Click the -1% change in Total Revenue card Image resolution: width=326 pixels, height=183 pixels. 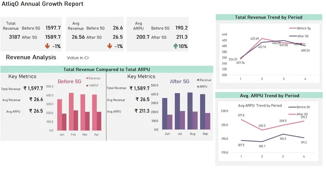tap(56, 46)
